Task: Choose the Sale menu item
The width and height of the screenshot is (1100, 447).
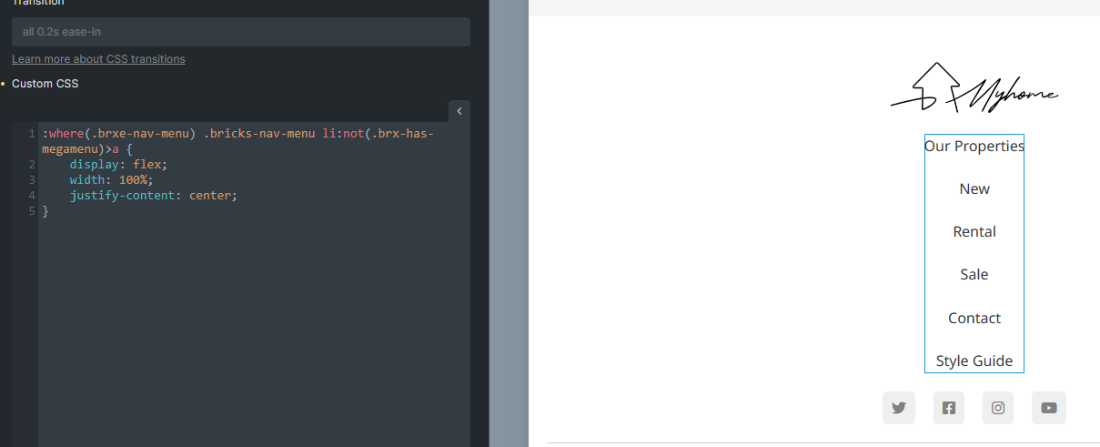Action: (974, 274)
